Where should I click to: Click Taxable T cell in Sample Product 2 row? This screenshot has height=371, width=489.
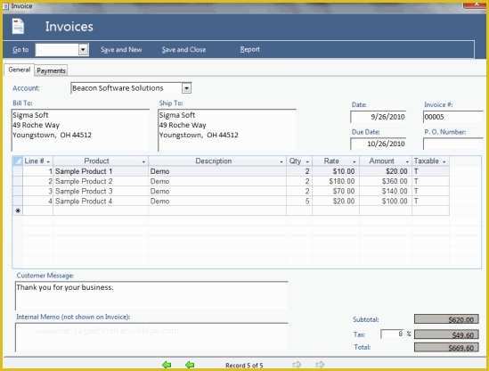431,181
